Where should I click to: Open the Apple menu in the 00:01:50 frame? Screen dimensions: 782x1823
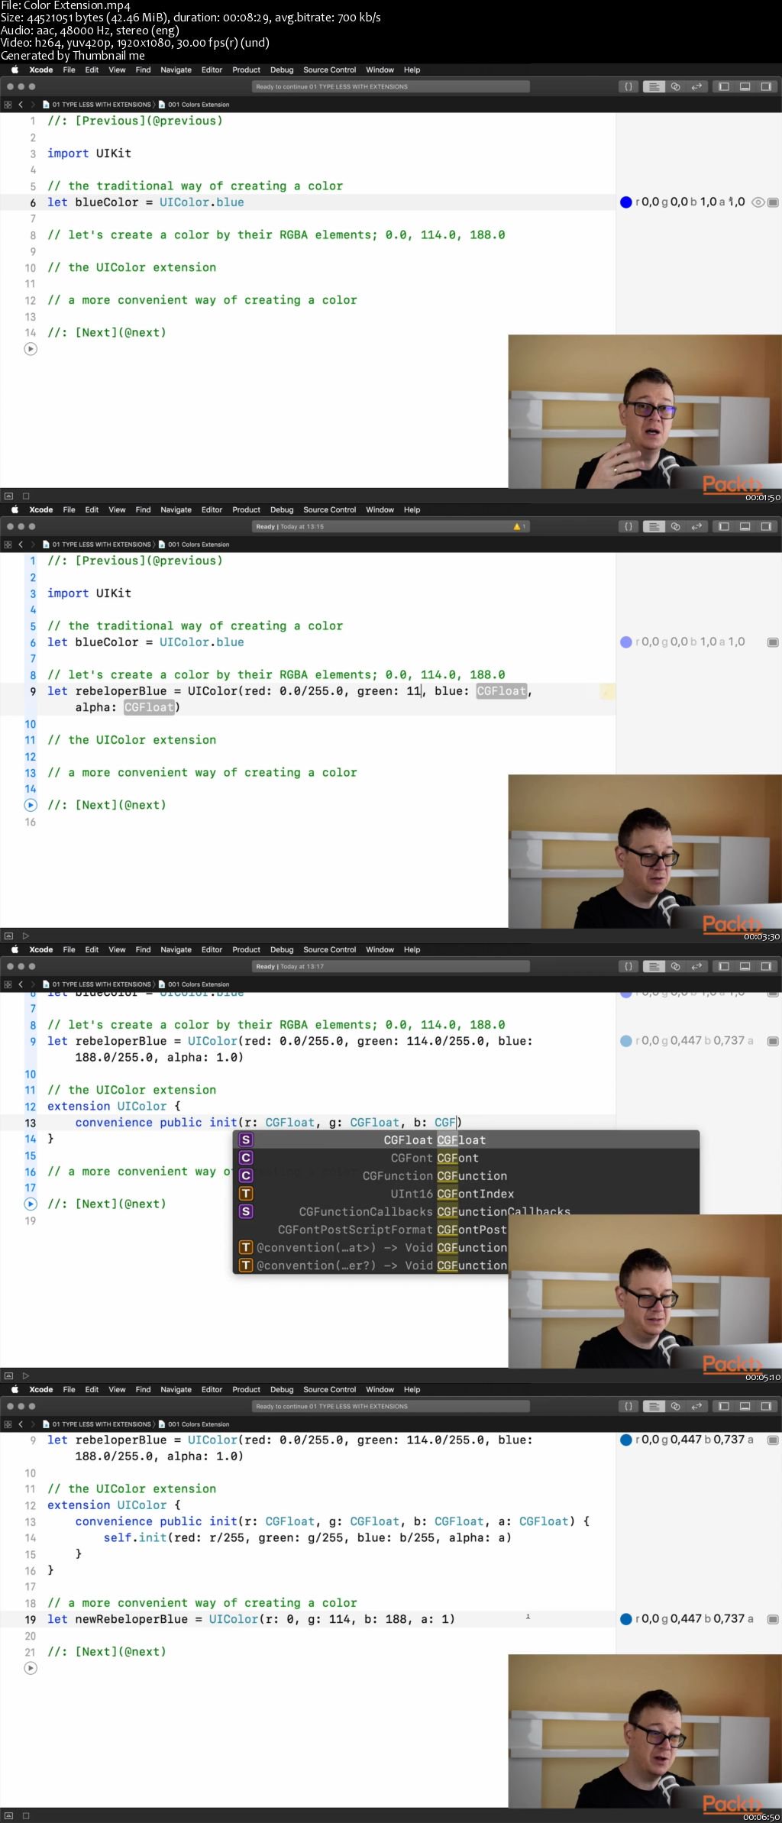coord(15,69)
